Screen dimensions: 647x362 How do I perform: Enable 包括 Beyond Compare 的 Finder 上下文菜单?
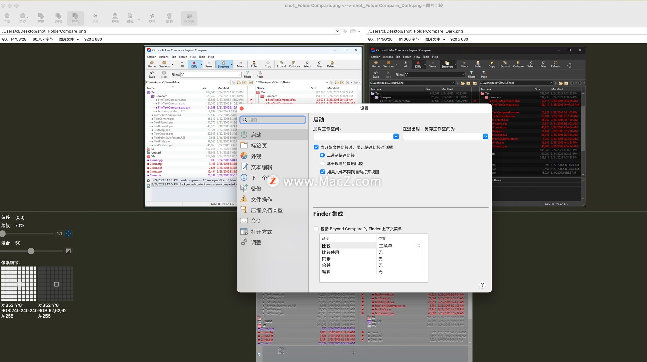[316, 229]
